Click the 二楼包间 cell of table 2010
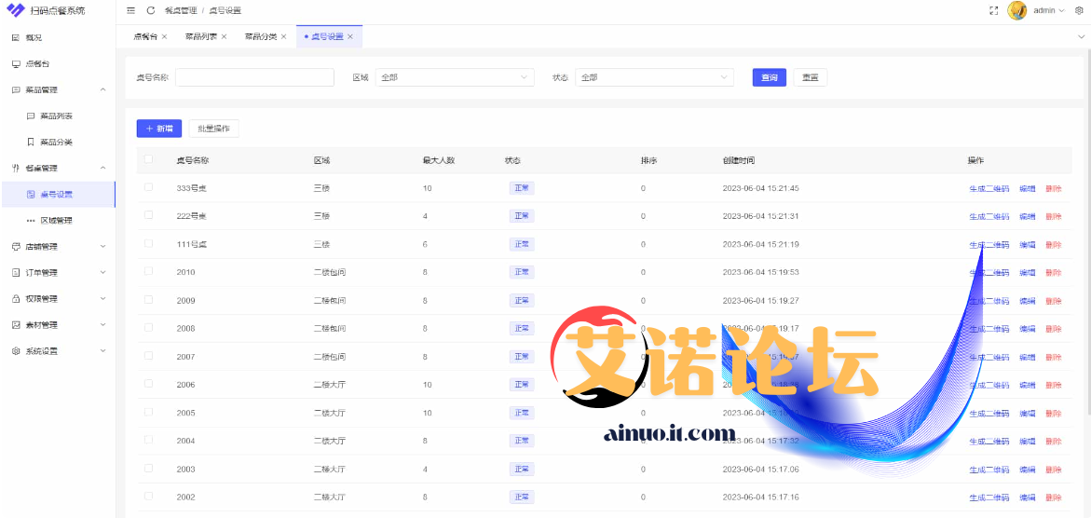 click(x=330, y=272)
